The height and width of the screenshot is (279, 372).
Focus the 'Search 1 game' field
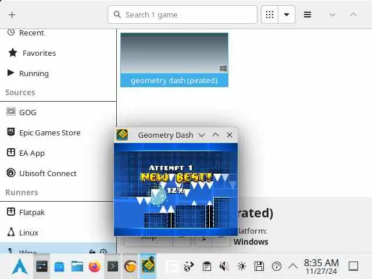pos(182,15)
